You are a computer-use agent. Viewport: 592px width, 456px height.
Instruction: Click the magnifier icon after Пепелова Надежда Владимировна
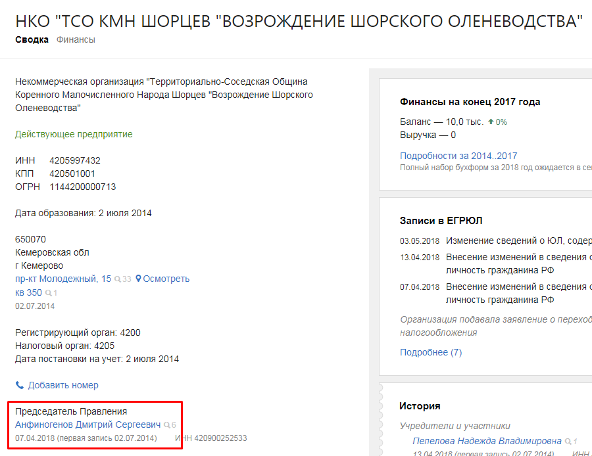(x=568, y=442)
